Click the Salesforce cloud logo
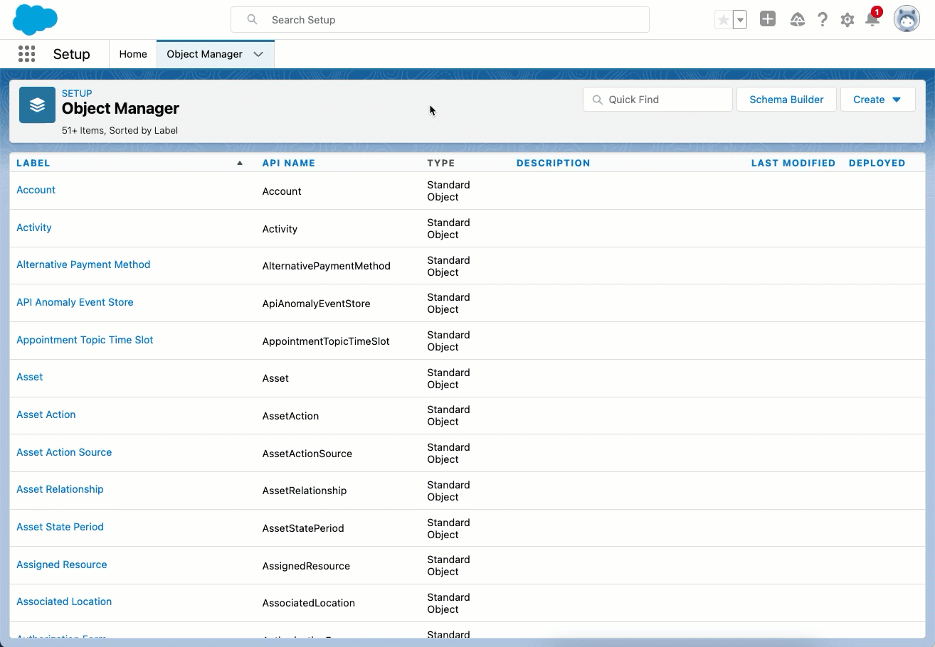 pyautogui.click(x=35, y=20)
